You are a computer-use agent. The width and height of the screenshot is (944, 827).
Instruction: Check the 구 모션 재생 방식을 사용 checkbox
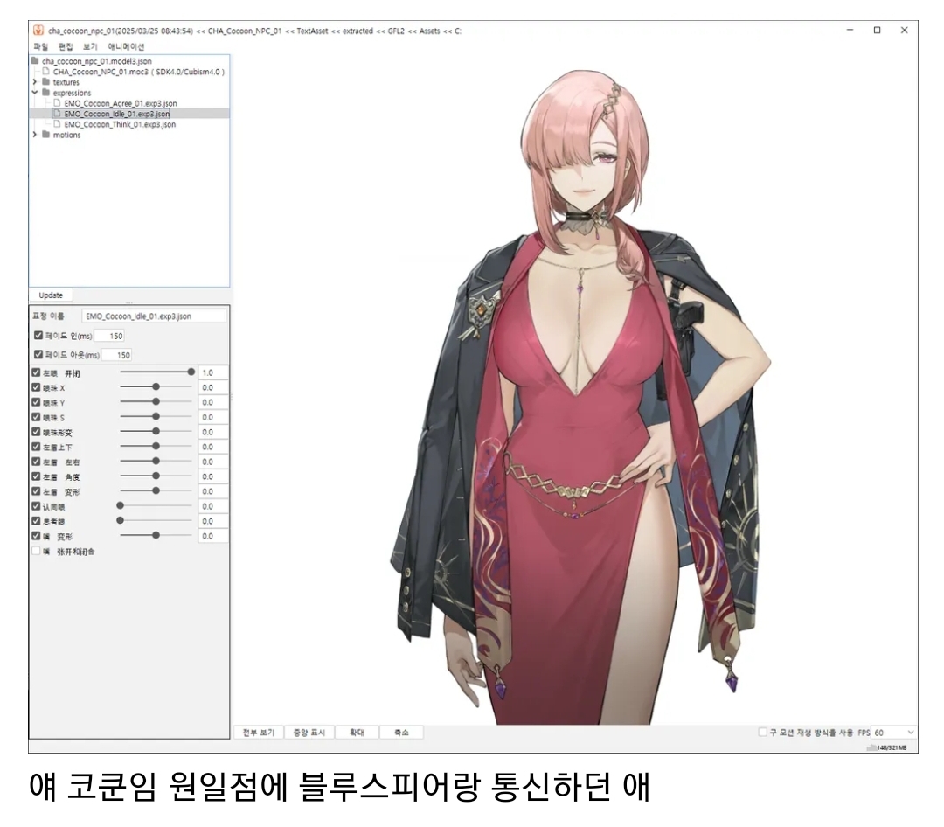(x=763, y=732)
